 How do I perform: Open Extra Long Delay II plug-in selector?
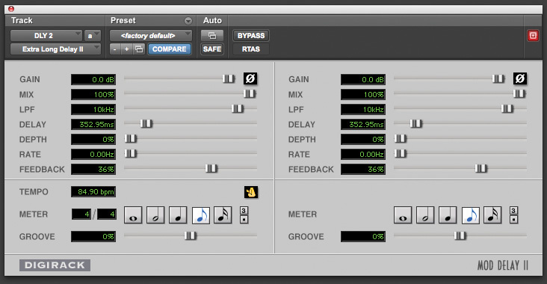coord(55,49)
